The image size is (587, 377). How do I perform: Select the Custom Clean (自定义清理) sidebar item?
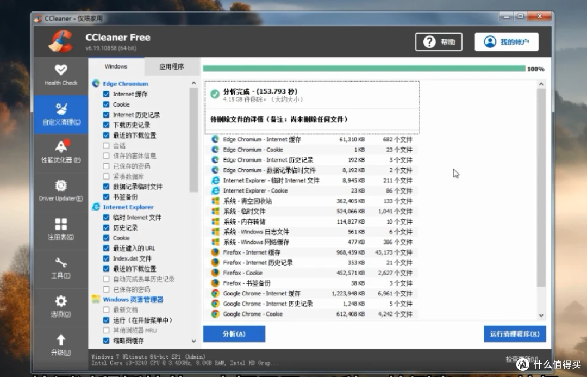pos(61,114)
